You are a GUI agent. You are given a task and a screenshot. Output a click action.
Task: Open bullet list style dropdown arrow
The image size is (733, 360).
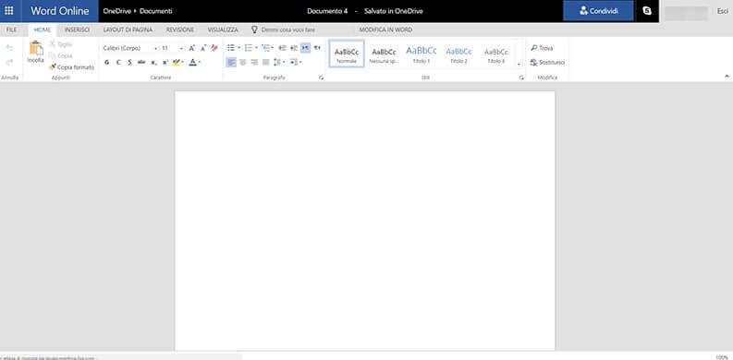[238, 48]
